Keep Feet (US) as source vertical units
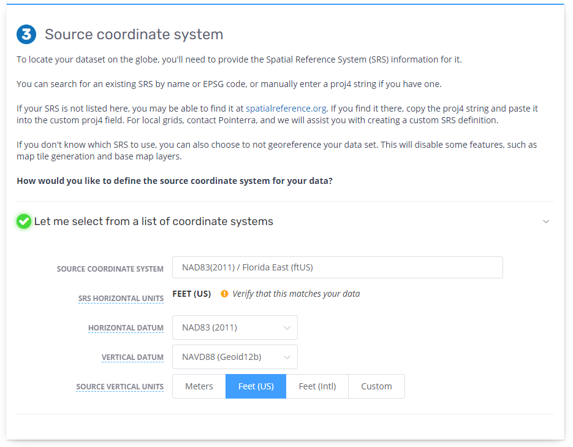573x447 pixels. 255,386
